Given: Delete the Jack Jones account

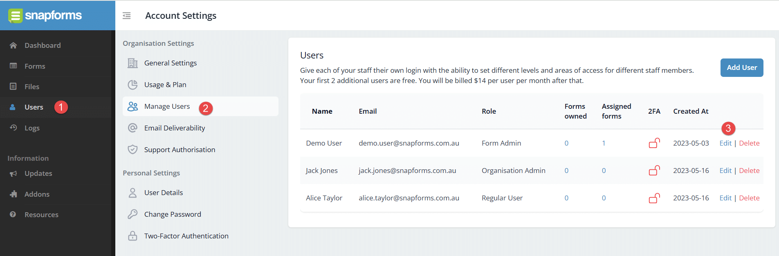Looking at the screenshot, I should click(749, 171).
